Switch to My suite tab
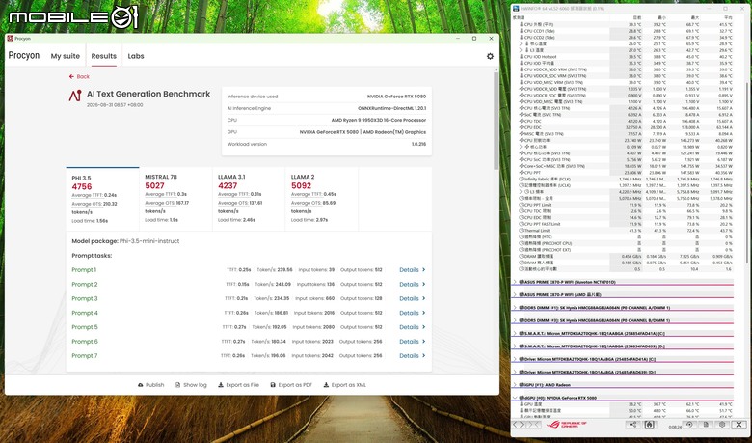Screen dimensions: 752x443 click(x=66, y=56)
